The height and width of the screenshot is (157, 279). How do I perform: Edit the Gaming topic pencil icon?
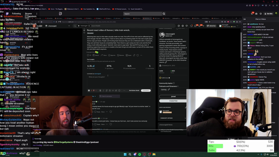(x=169, y=89)
